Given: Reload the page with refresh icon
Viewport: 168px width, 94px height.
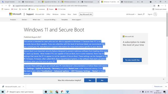Looking at the screenshot, I should pyautogui.click(x=9, y=6).
